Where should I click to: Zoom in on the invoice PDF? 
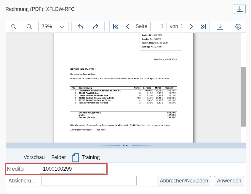click(13, 27)
